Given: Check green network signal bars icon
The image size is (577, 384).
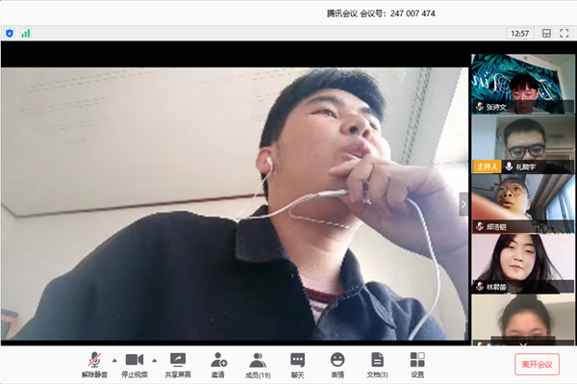Looking at the screenshot, I should 26,34.
